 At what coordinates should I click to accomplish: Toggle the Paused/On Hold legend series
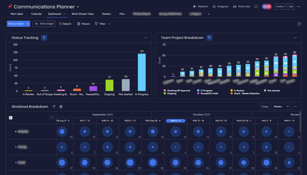coord(208,93)
